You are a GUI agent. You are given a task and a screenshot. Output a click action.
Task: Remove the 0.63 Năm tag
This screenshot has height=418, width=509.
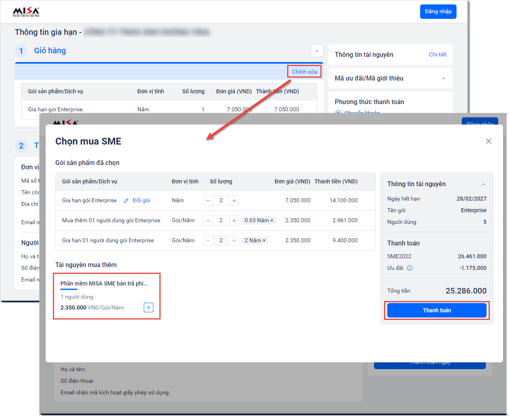pos(272,221)
